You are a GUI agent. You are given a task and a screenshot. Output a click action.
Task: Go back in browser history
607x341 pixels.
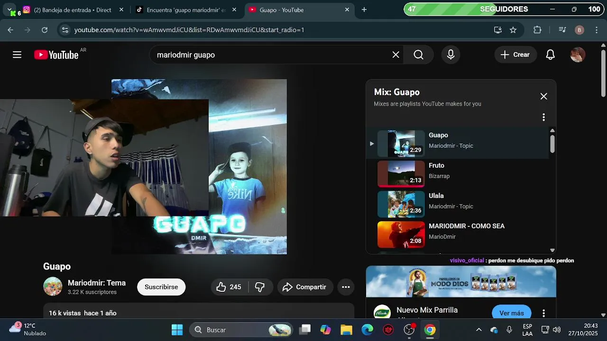(11, 30)
